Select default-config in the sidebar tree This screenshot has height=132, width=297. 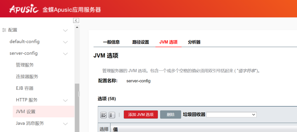pyautogui.click(x=25, y=42)
